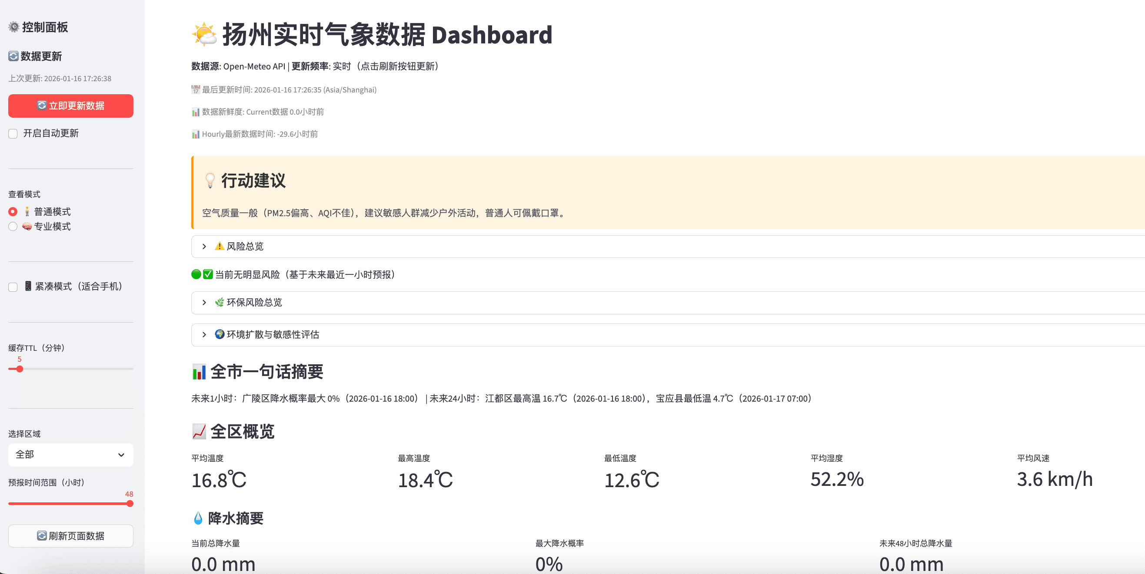The height and width of the screenshot is (574, 1145).
Task: Expand the 风险总览 section
Action: [x=205, y=246]
